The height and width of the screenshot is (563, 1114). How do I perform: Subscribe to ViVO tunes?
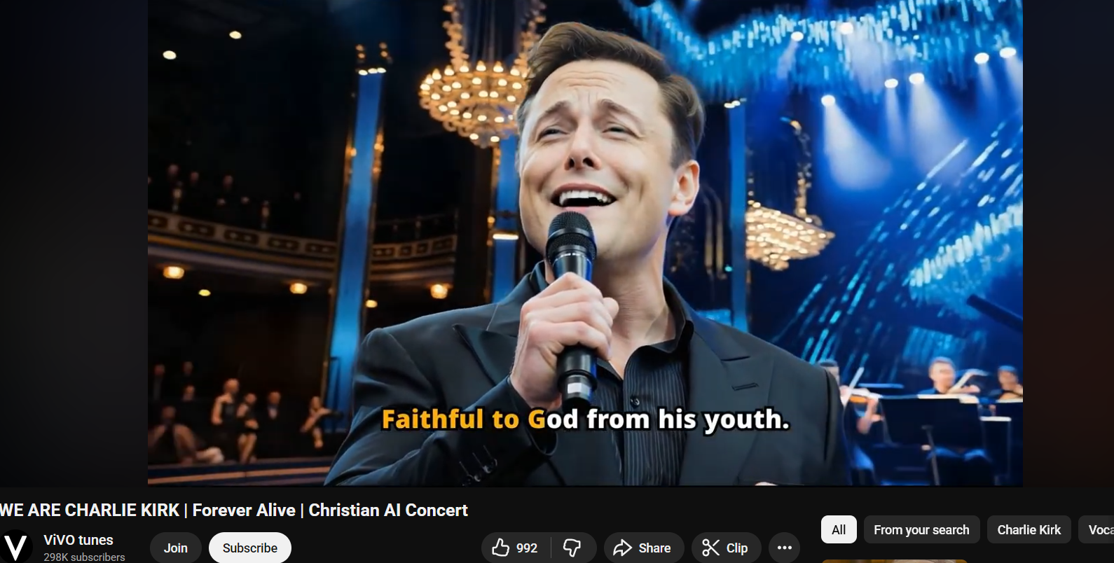click(x=250, y=548)
